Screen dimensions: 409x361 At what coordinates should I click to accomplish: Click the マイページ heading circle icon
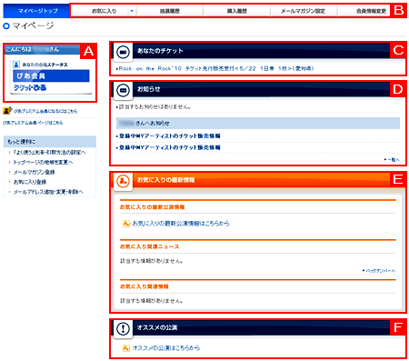(x=6, y=26)
